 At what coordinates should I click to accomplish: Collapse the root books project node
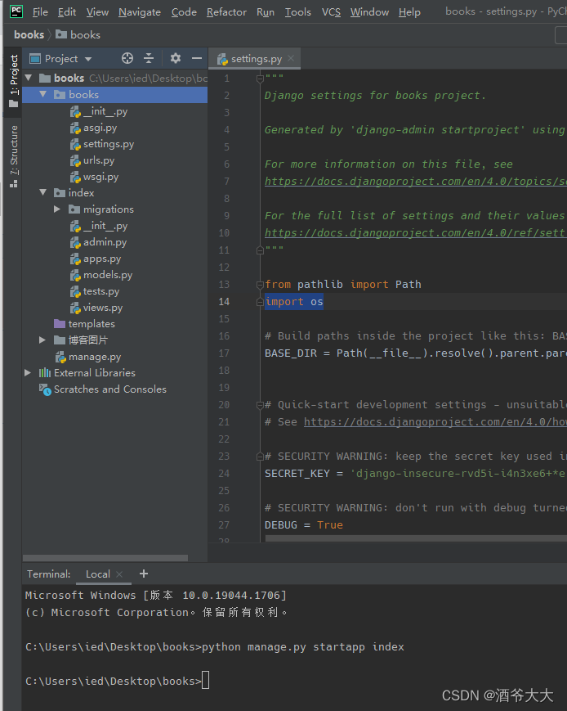29,78
